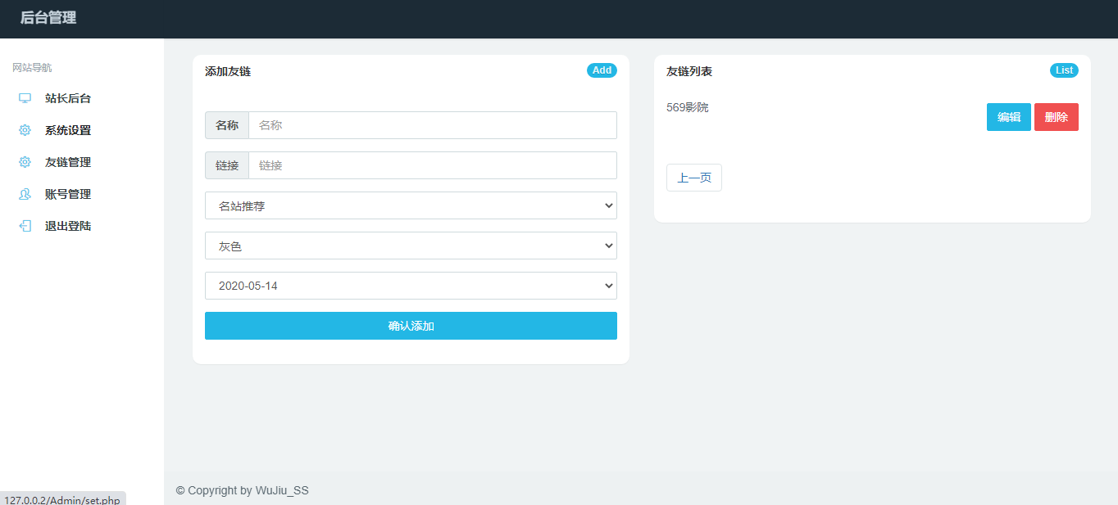
Task: Click the gear icon beside 友链管理
Action: (x=25, y=161)
